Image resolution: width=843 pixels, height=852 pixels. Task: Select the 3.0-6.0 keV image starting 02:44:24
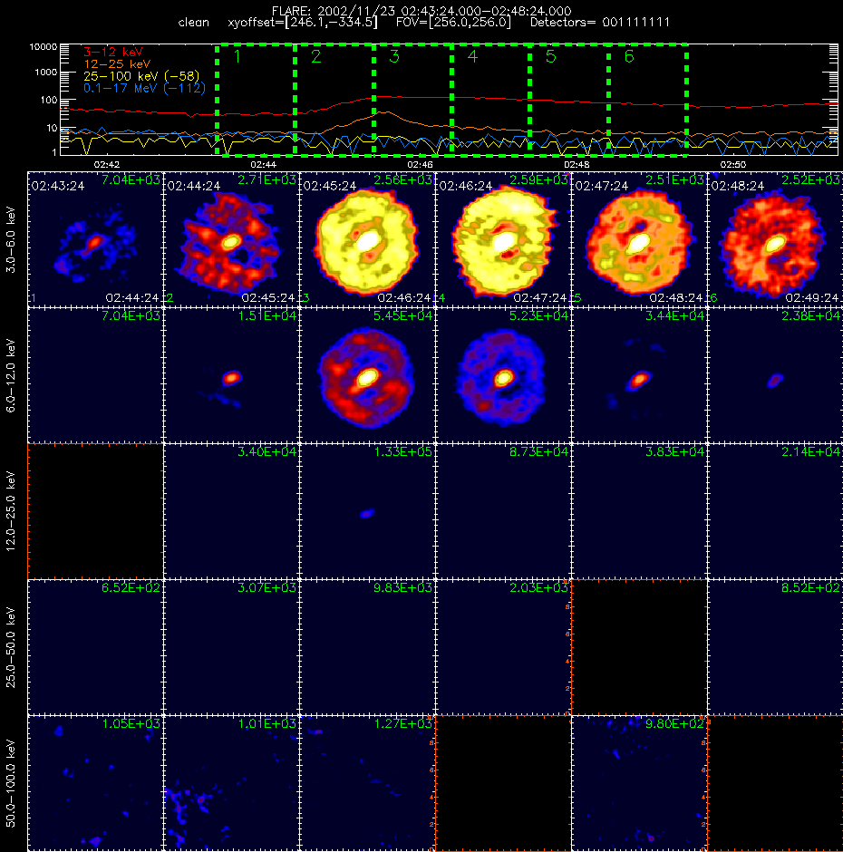(231, 239)
